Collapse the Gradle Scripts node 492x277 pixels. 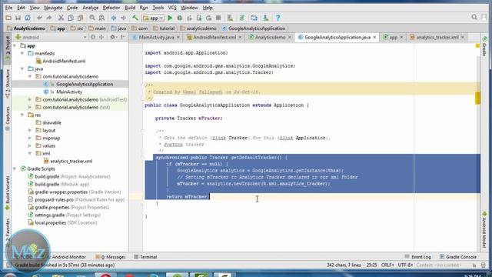pyautogui.click(x=15, y=169)
